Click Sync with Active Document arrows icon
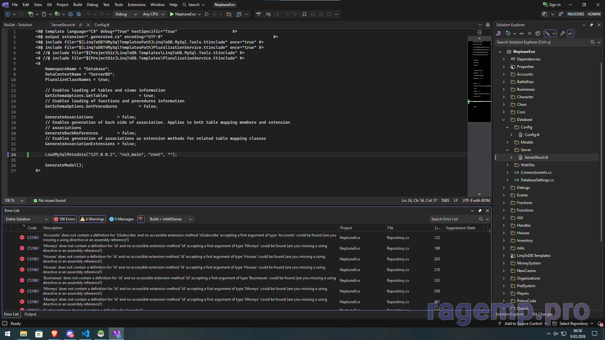This screenshot has height=340, width=605. click(x=521, y=33)
